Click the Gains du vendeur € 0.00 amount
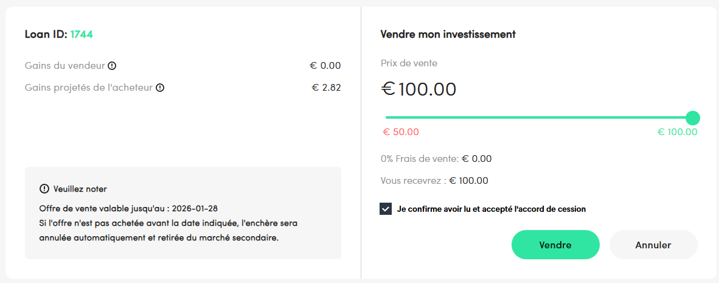This screenshot has height=283, width=719. coord(325,66)
